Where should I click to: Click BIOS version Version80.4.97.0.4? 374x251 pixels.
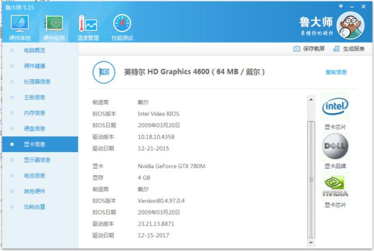tap(161, 201)
